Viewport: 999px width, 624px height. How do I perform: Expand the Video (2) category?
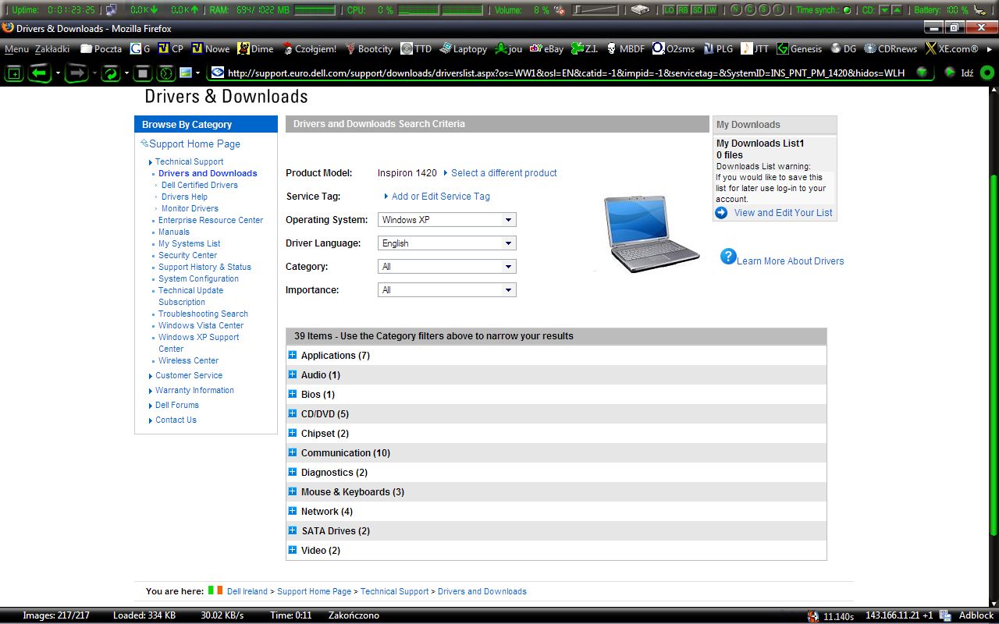(293, 550)
